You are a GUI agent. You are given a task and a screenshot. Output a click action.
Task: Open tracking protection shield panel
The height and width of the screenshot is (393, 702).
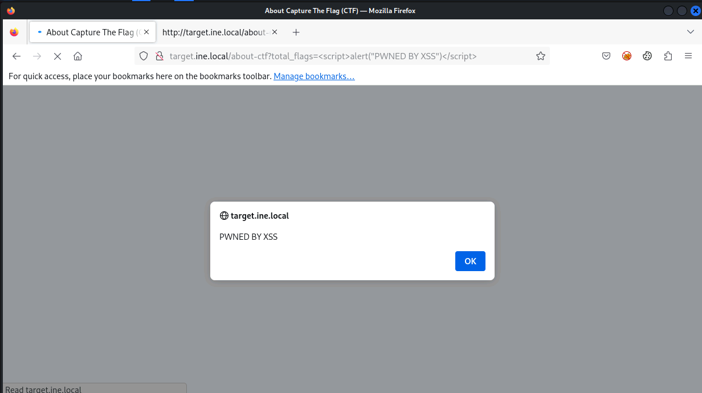pos(144,56)
